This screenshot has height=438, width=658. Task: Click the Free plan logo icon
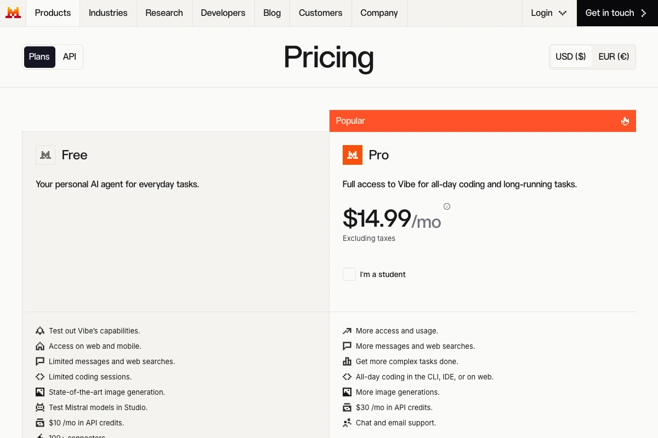click(46, 155)
